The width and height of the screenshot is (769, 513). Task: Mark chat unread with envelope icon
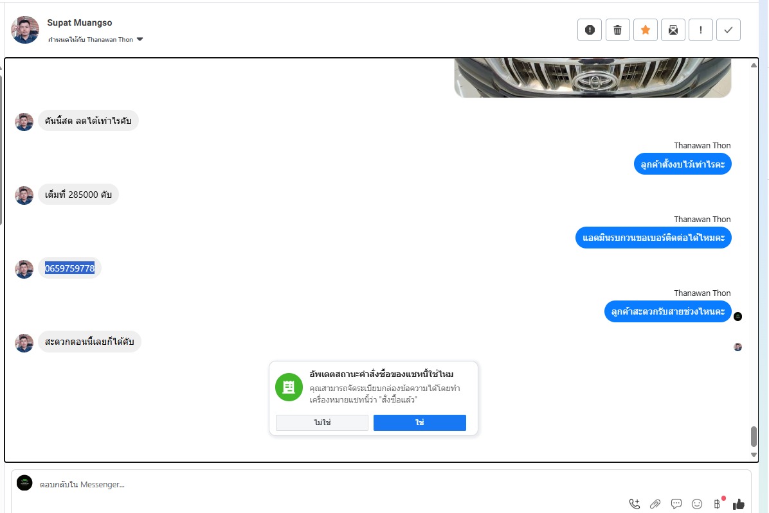[x=673, y=30]
